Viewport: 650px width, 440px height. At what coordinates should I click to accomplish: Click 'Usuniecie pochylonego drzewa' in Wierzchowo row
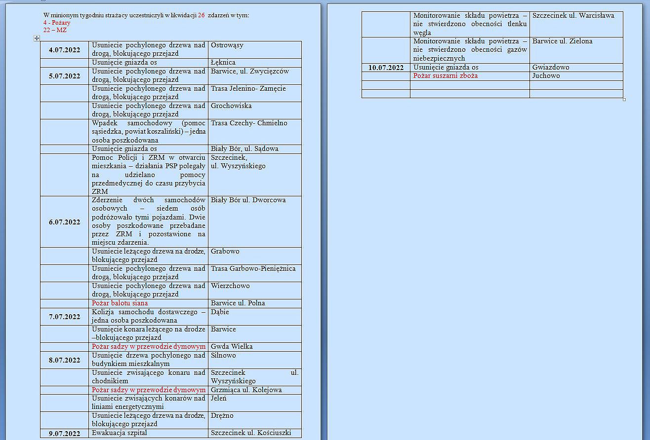pyautogui.click(x=149, y=291)
